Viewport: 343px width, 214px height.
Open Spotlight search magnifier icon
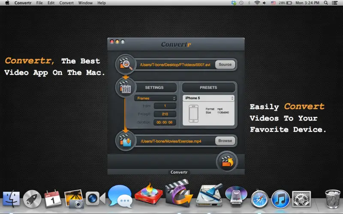(326, 3)
